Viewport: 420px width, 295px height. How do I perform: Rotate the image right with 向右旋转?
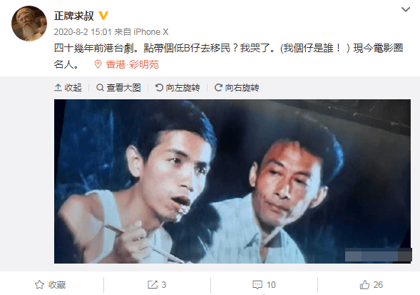(x=237, y=88)
